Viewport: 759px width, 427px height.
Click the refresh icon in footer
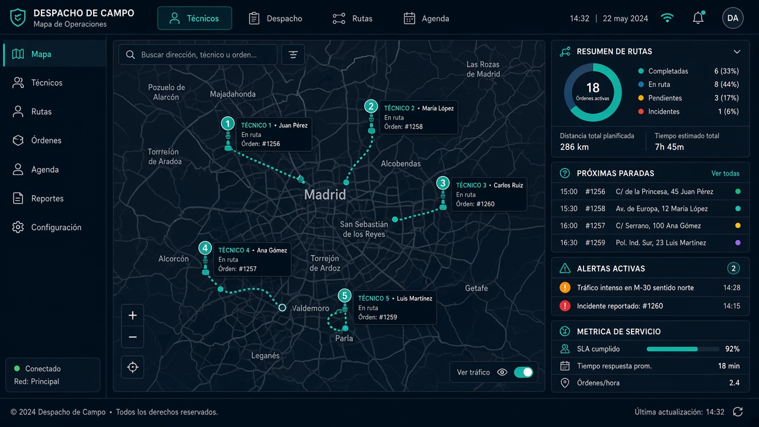738,412
